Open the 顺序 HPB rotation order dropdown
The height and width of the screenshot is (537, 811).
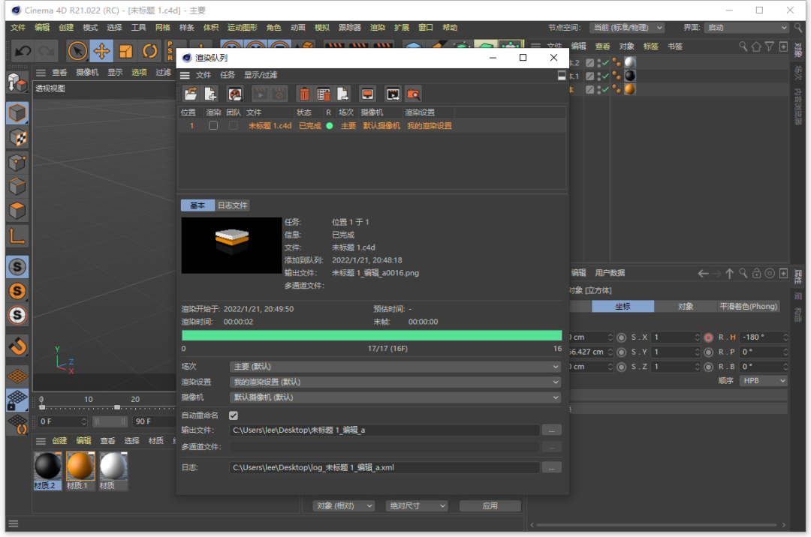[762, 380]
